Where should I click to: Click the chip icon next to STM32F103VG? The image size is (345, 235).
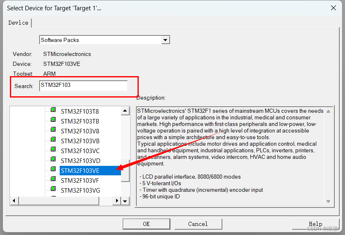(53, 188)
